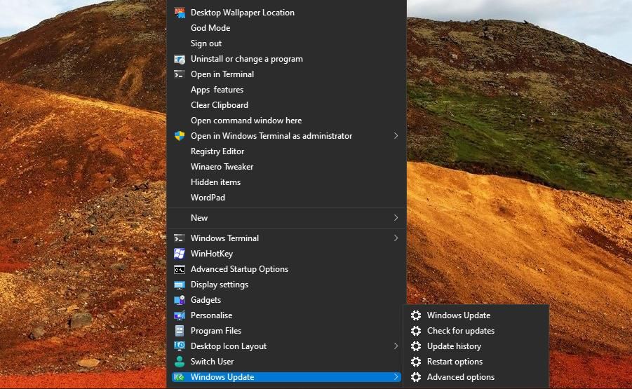Screen dimensions: 632x389
Task: Click the shield icon beside Open in Windows Terminal
Action: pos(180,136)
